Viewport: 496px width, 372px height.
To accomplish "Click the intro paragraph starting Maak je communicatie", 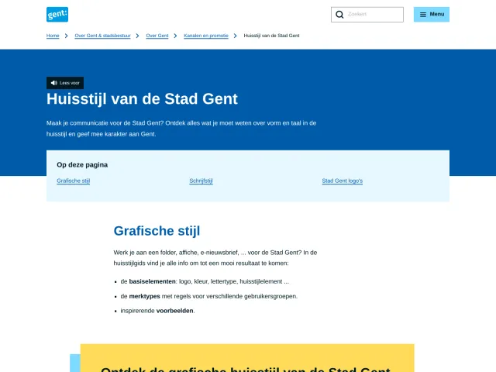I will pos(181,129).
